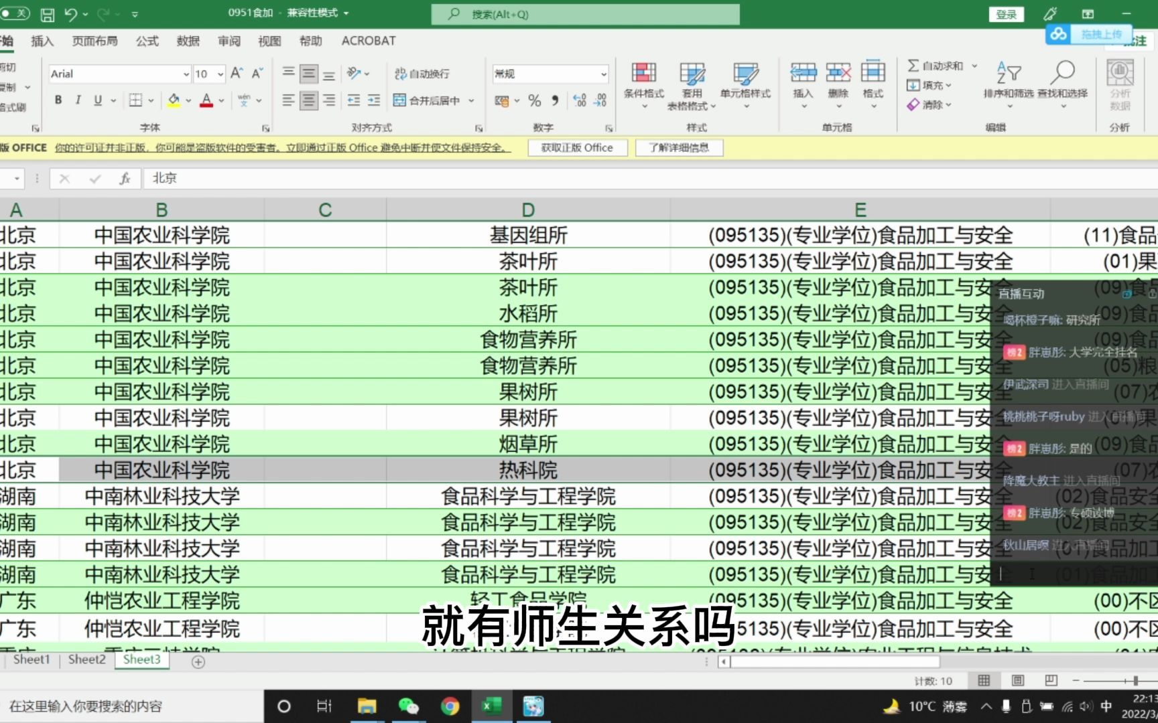
Task: Open 条件格式 conditional formatting
Action: [643, 85]
